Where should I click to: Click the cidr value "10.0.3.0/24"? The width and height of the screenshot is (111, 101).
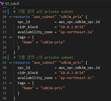pos(72,73)
